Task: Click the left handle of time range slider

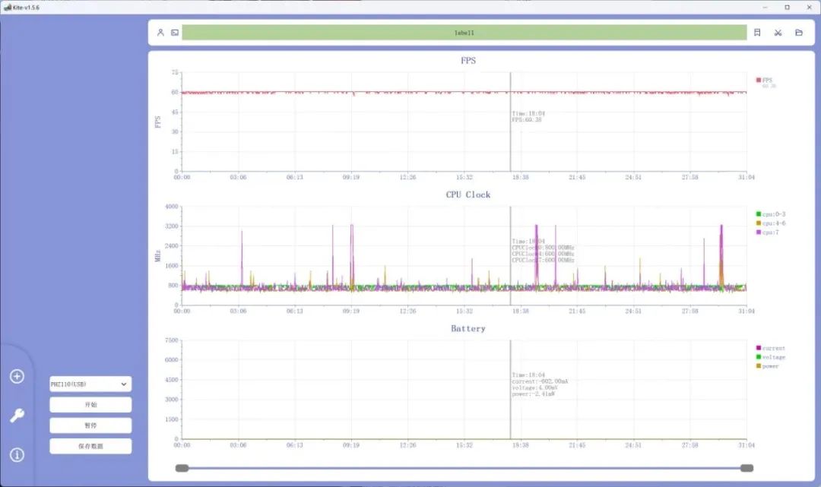Action: tap(182, 468)
